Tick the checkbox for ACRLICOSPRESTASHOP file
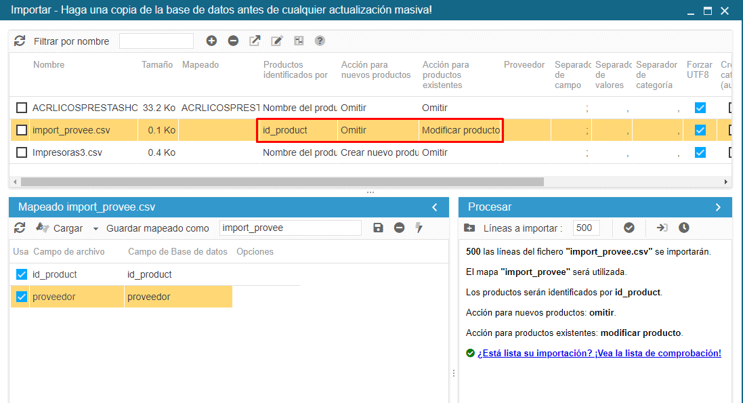The width and height of the screenshot is (743, 403). (21, 108)
